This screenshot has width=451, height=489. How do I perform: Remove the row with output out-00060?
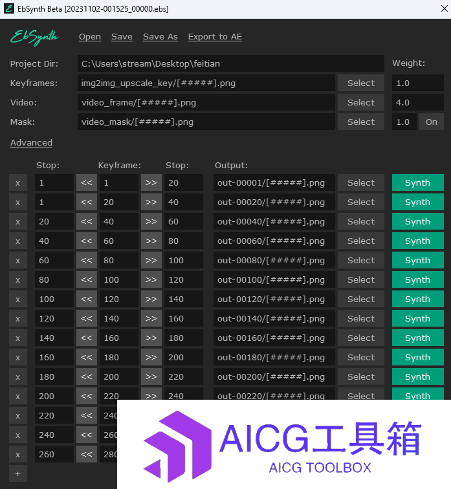pyautogui.click(x=17, y=241)
